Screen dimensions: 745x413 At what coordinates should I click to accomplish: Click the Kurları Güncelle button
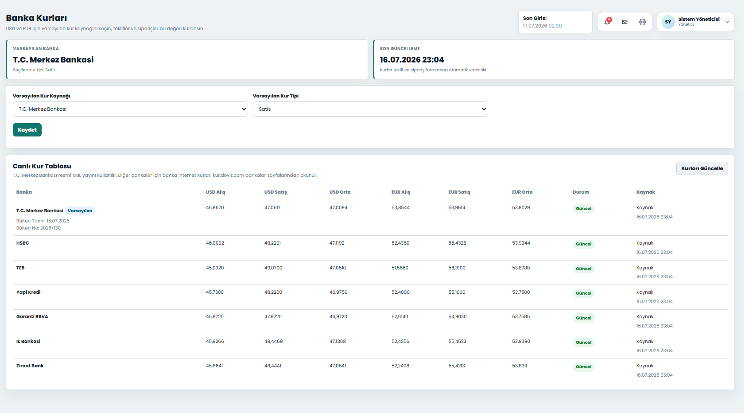pos(702,168)
